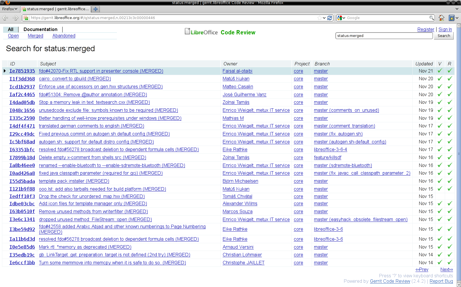Open branch feature/killsdf
The image size is (461, 287).
[x=328, y=157]
